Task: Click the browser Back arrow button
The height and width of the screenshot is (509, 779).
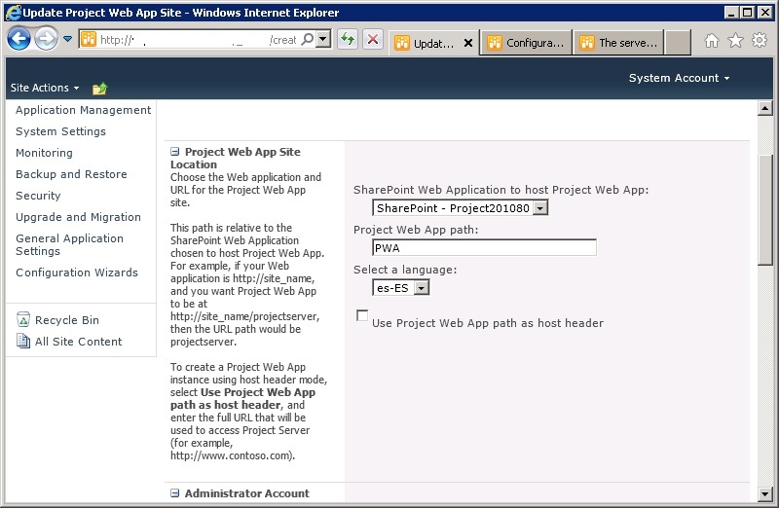Action: click(x=19, y=39)
